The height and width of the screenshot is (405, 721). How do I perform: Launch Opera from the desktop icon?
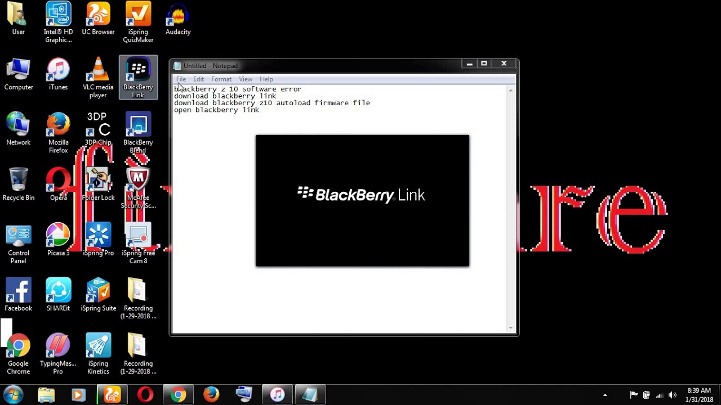pyautogui.click(x=58, y=184)
